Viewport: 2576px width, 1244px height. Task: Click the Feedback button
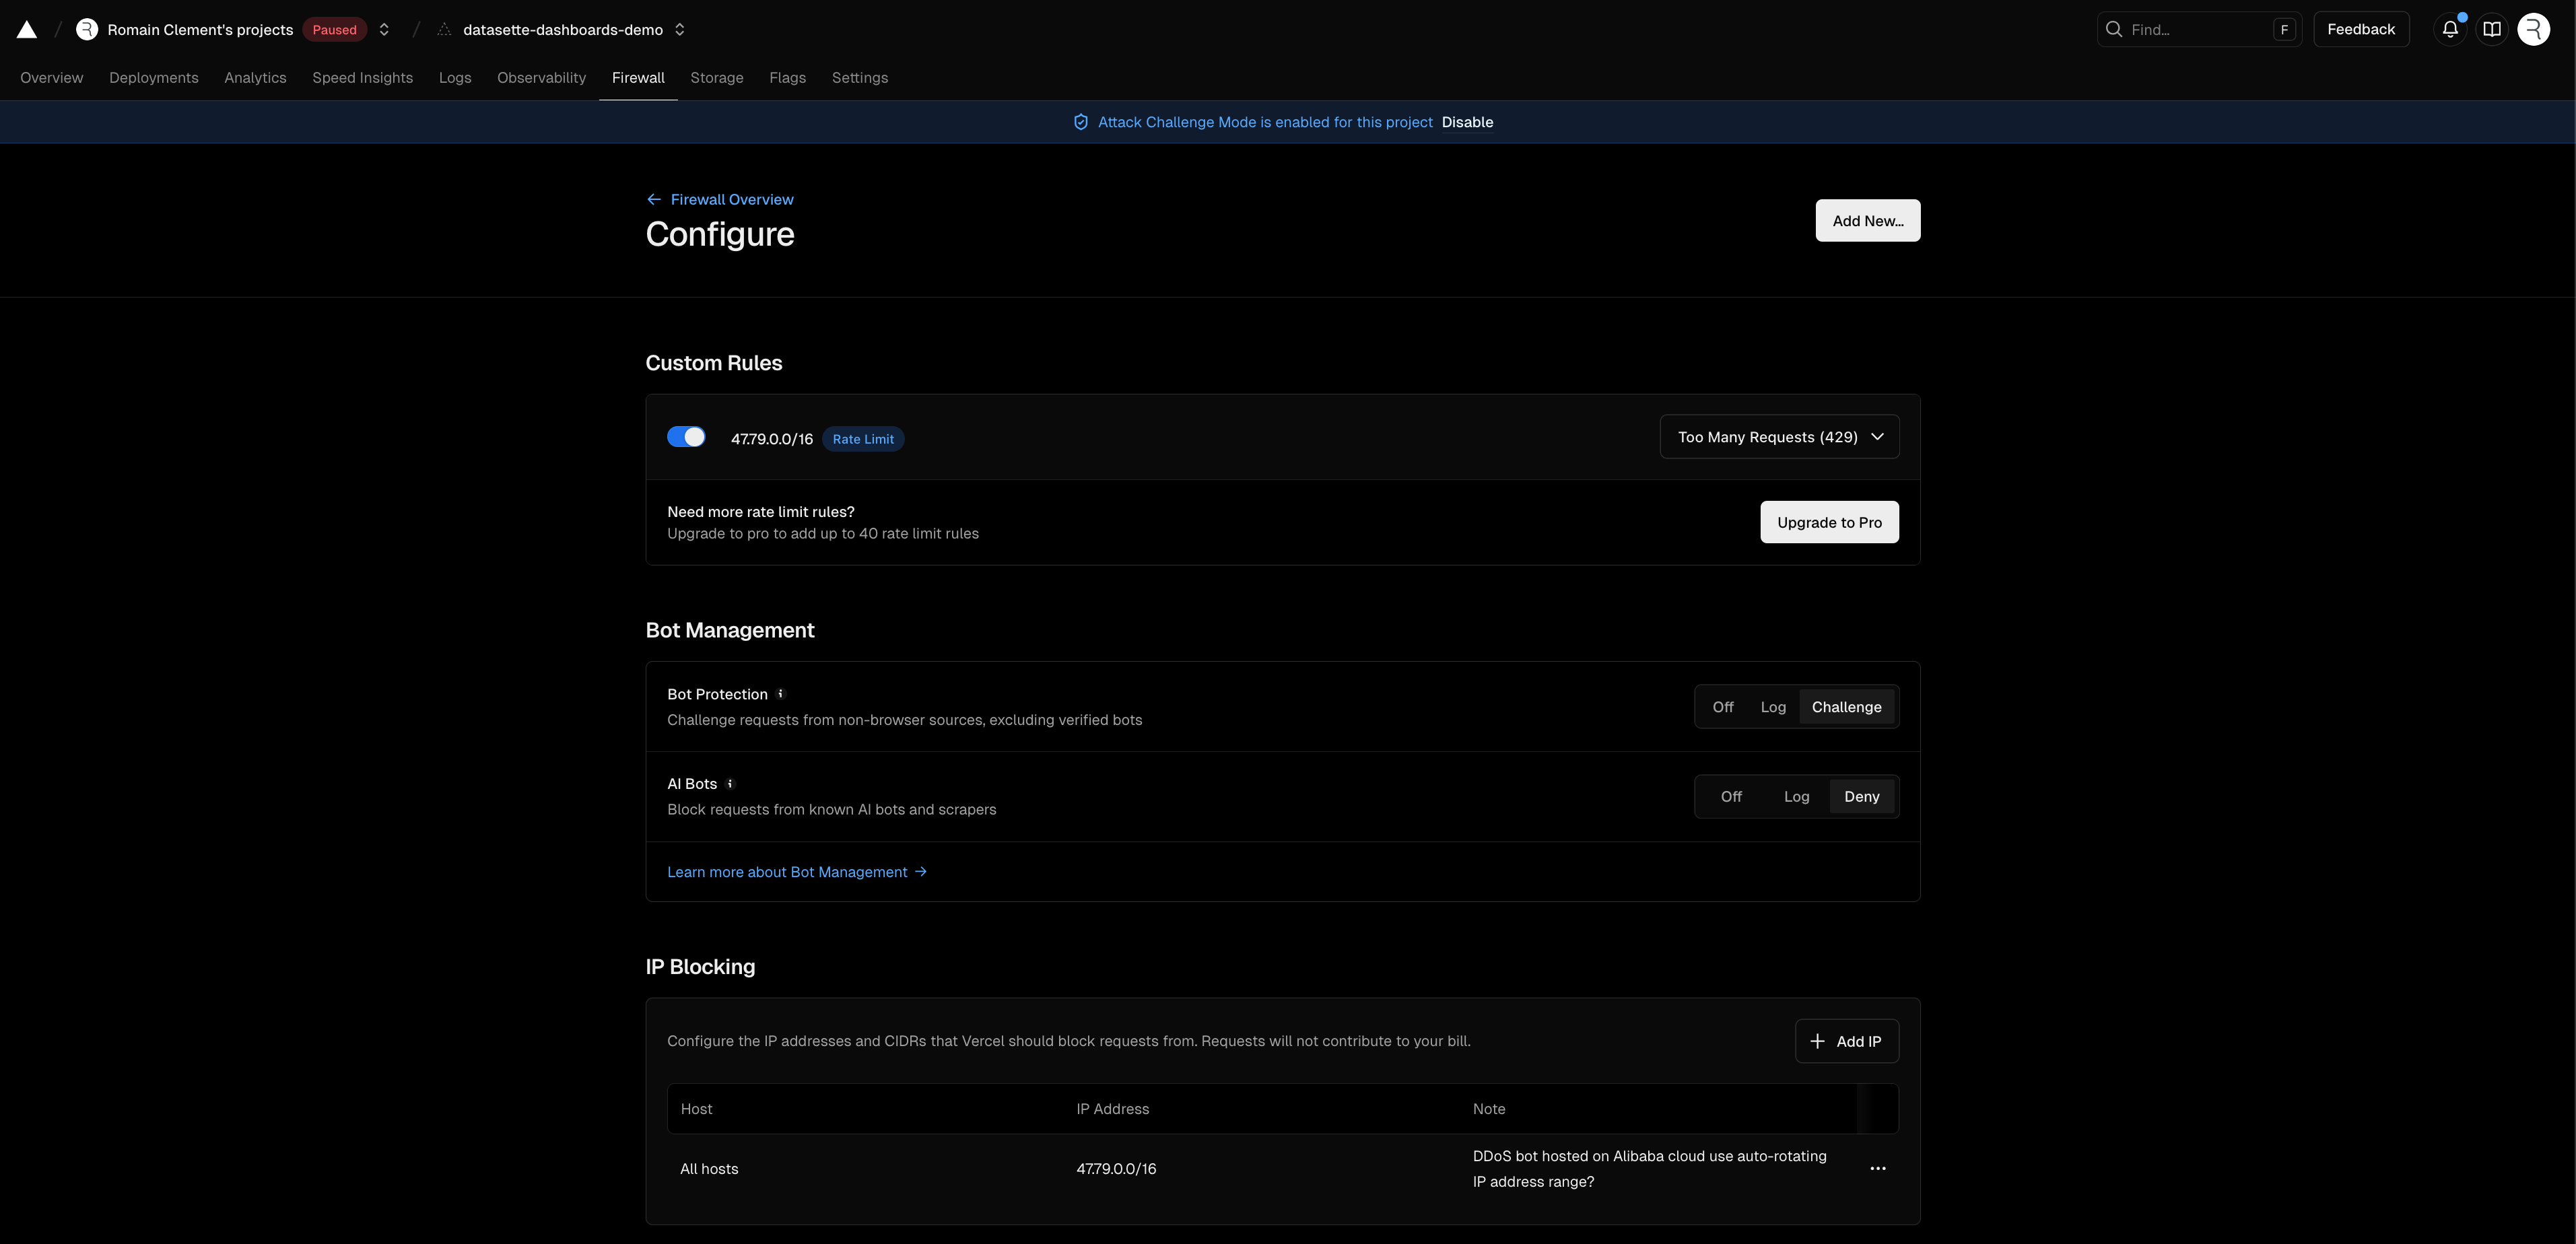tap(2361, 30)
